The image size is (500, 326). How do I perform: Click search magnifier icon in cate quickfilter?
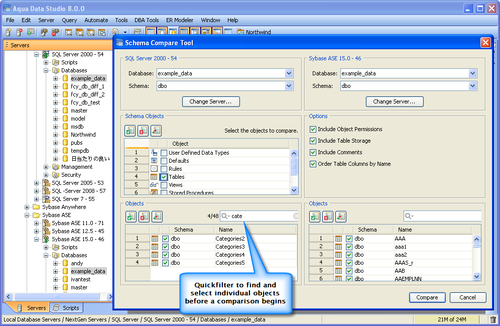click(x=225, y=216)
